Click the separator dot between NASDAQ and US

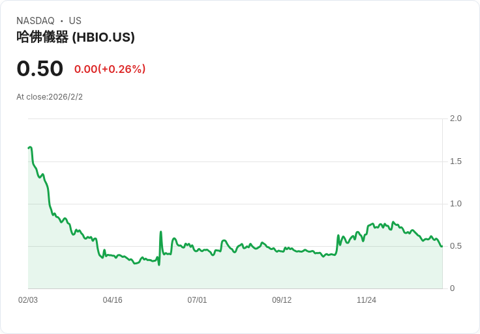click(x=62, y=21)
